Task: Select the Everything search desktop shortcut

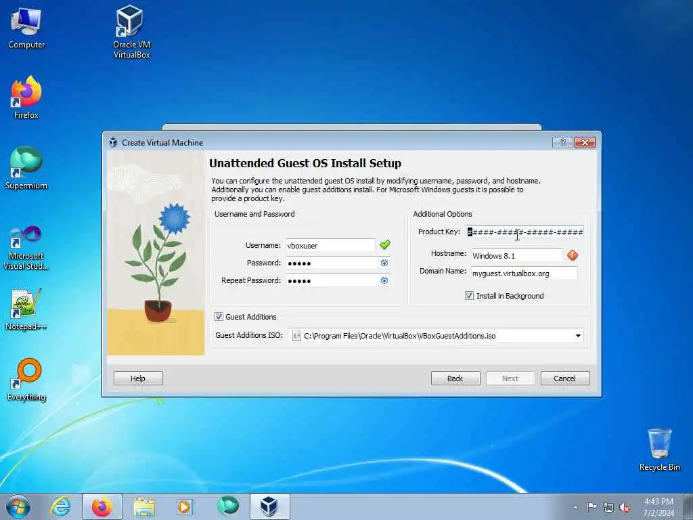Action: click(x=26, y=379)
